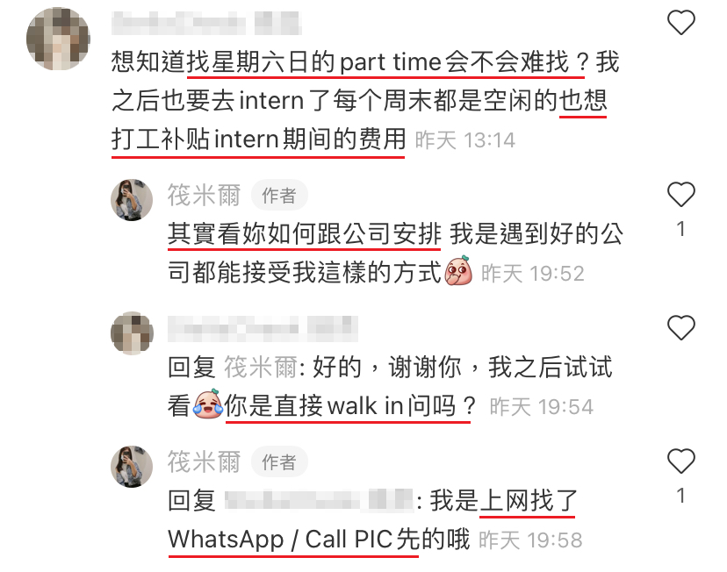This screenshot has height=572, width=727.
Task: Open 筏米爾 username on 19:52 reply
Action: pos(204,195)
